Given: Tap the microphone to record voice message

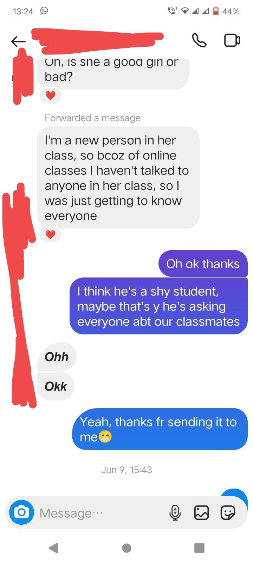Looking at the screenshot, I should coord(175,512).
